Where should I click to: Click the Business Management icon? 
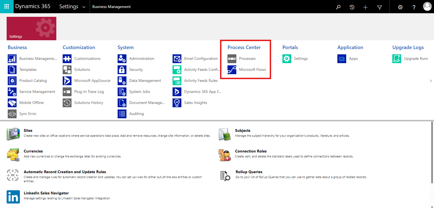(x=12, y=59)
